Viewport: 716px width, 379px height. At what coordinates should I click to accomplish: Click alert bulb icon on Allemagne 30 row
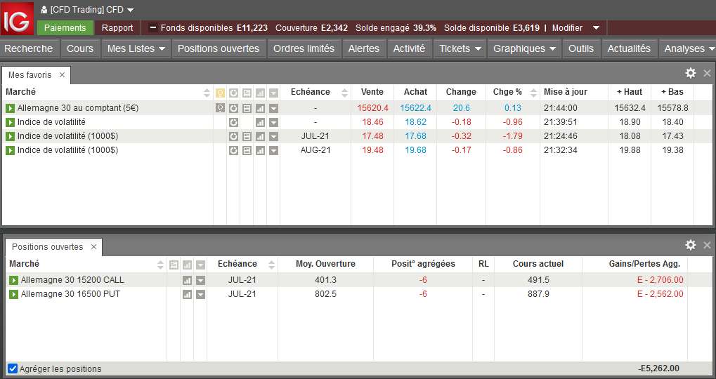[x=220, y=108]
